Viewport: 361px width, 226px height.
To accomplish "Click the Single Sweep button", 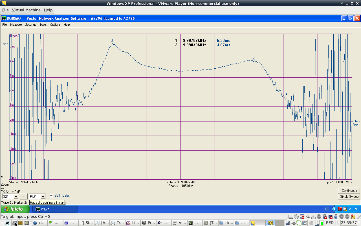I will click(349, 197).
